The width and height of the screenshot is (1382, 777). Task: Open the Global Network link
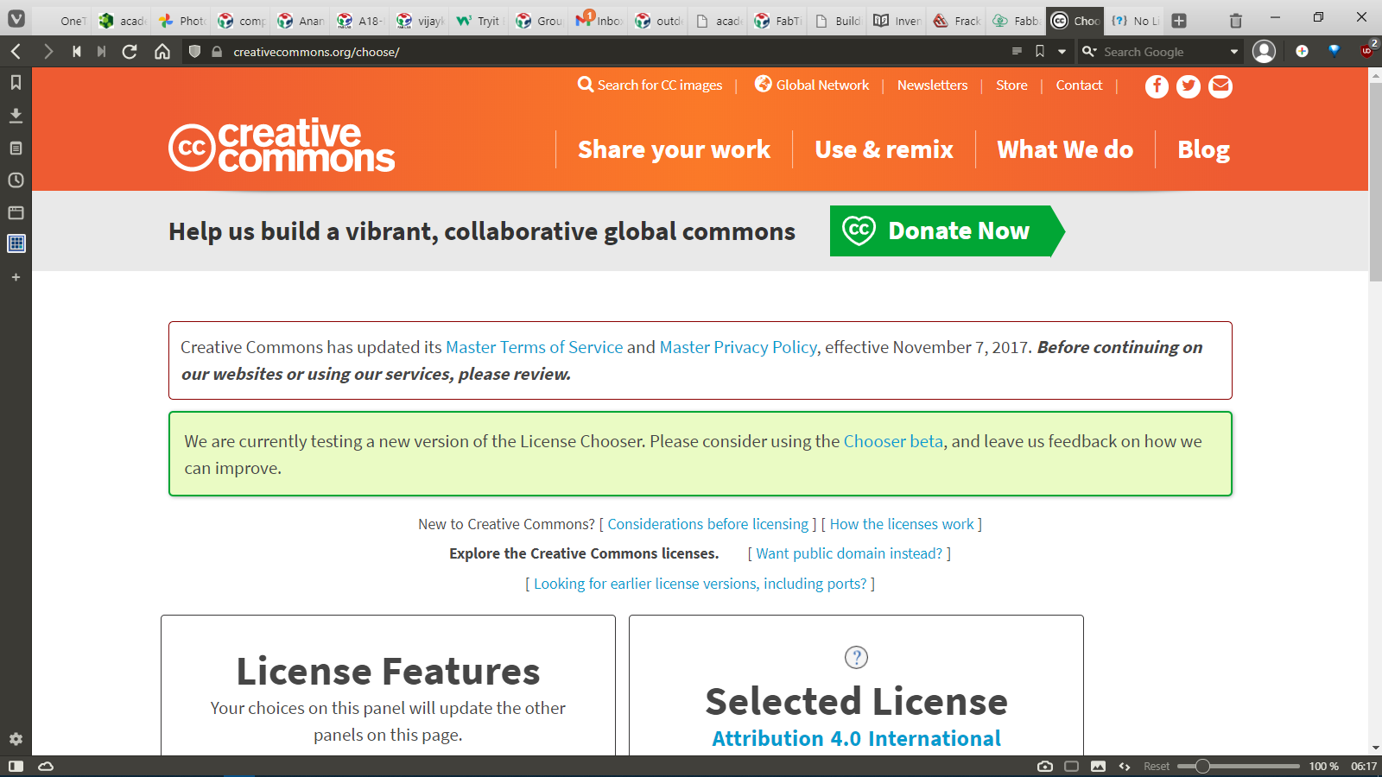pos(812,85)
